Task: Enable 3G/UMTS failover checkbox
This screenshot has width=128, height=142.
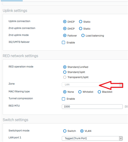Action: [x=64, y=42]
